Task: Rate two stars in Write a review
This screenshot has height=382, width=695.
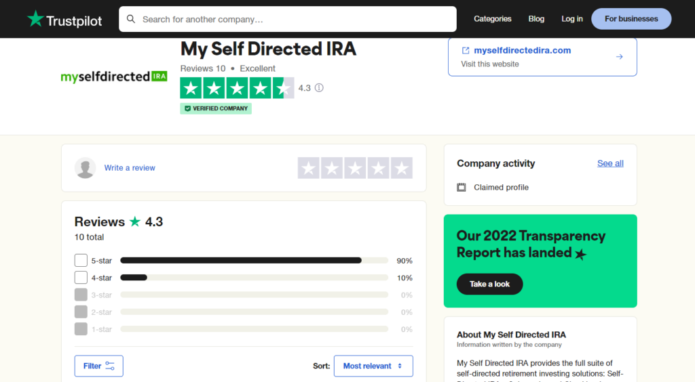Action: pos(331,168)
